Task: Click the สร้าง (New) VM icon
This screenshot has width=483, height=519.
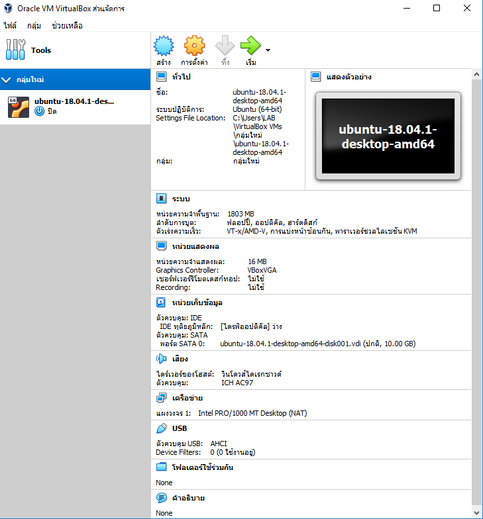Action: [164, 47]
